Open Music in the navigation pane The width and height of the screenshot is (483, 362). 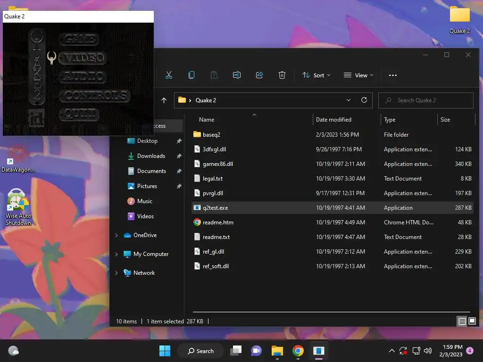pos(140,201)
